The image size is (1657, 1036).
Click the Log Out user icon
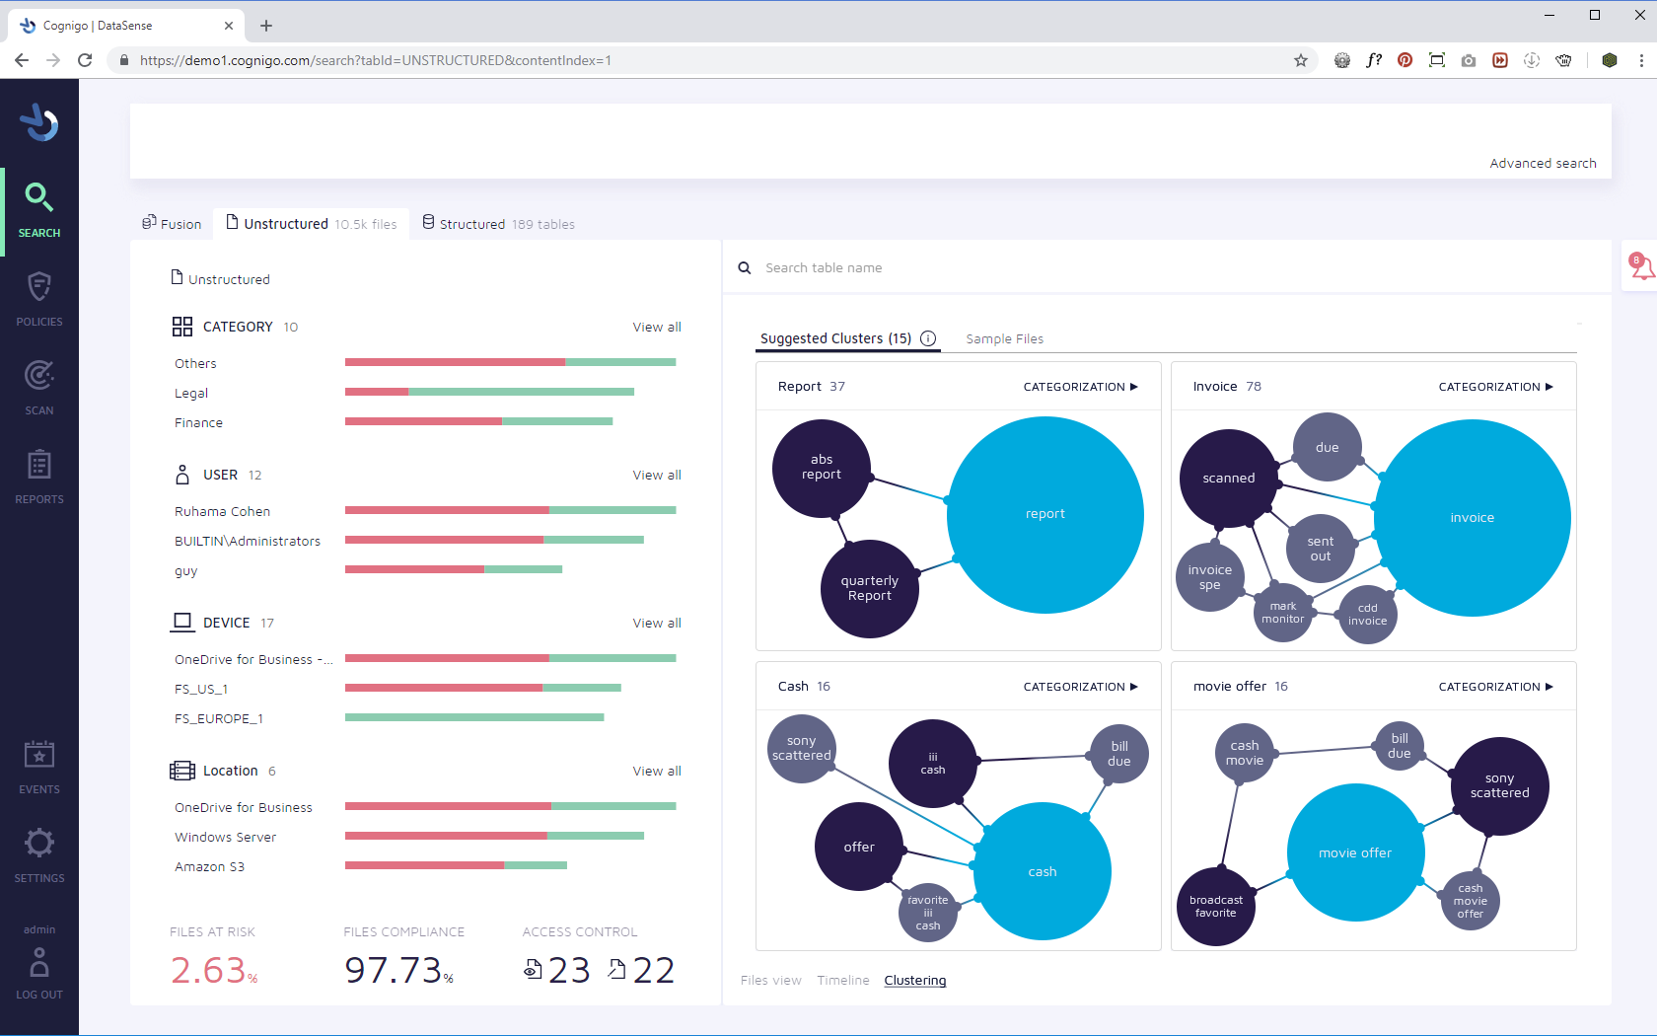click(x=39, y=962)
